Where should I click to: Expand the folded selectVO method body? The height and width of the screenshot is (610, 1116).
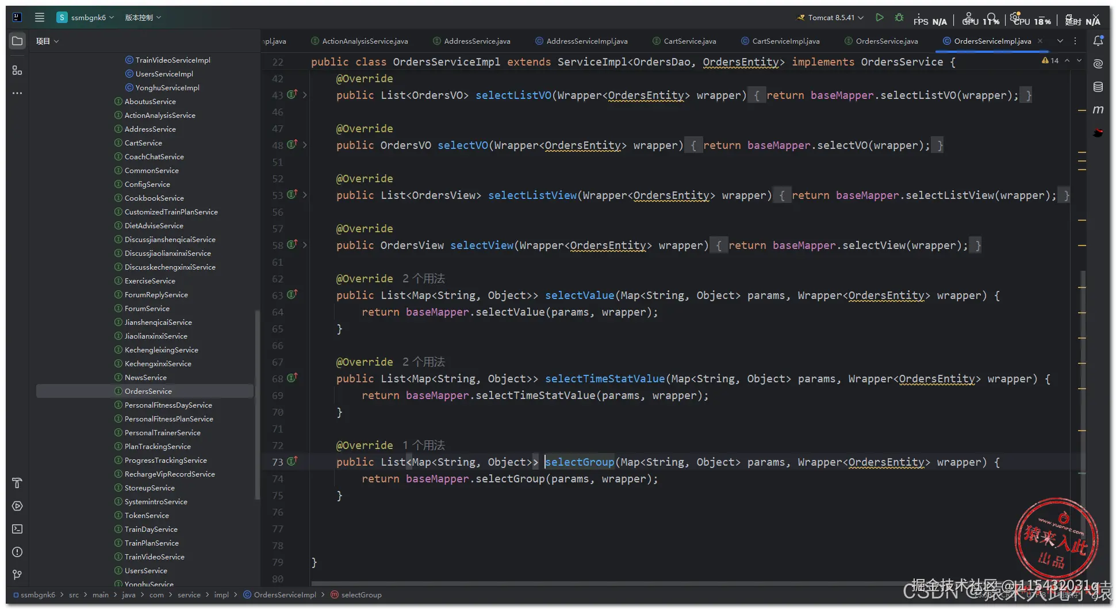coord(305,145)
